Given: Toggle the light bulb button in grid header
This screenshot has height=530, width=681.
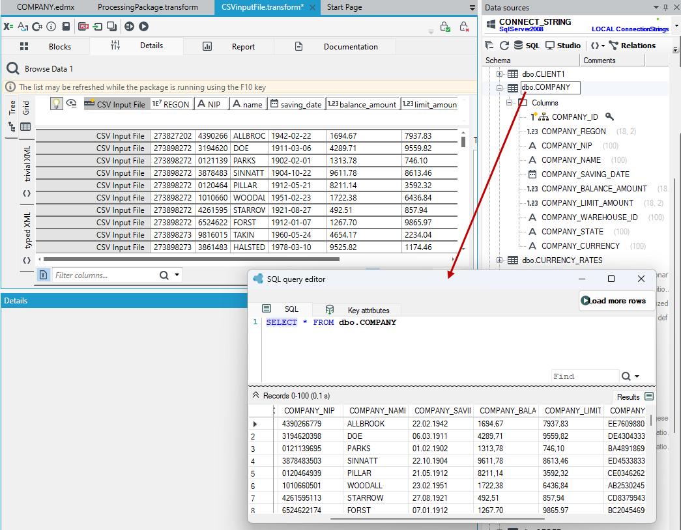Looking at the screenshot, I should coord(57,104).
